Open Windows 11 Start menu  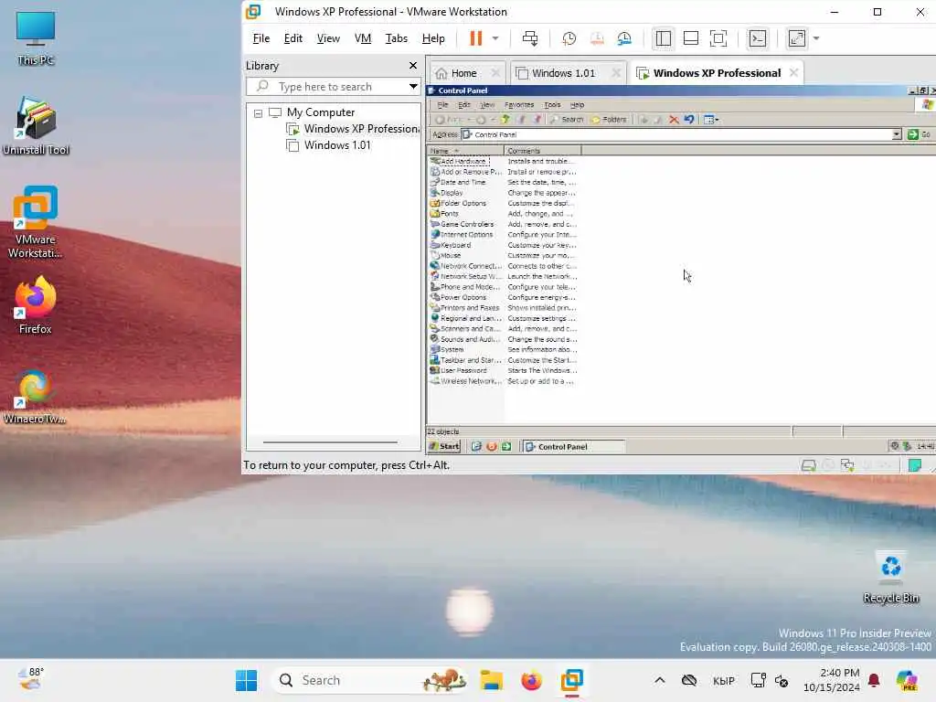[246, 680]
